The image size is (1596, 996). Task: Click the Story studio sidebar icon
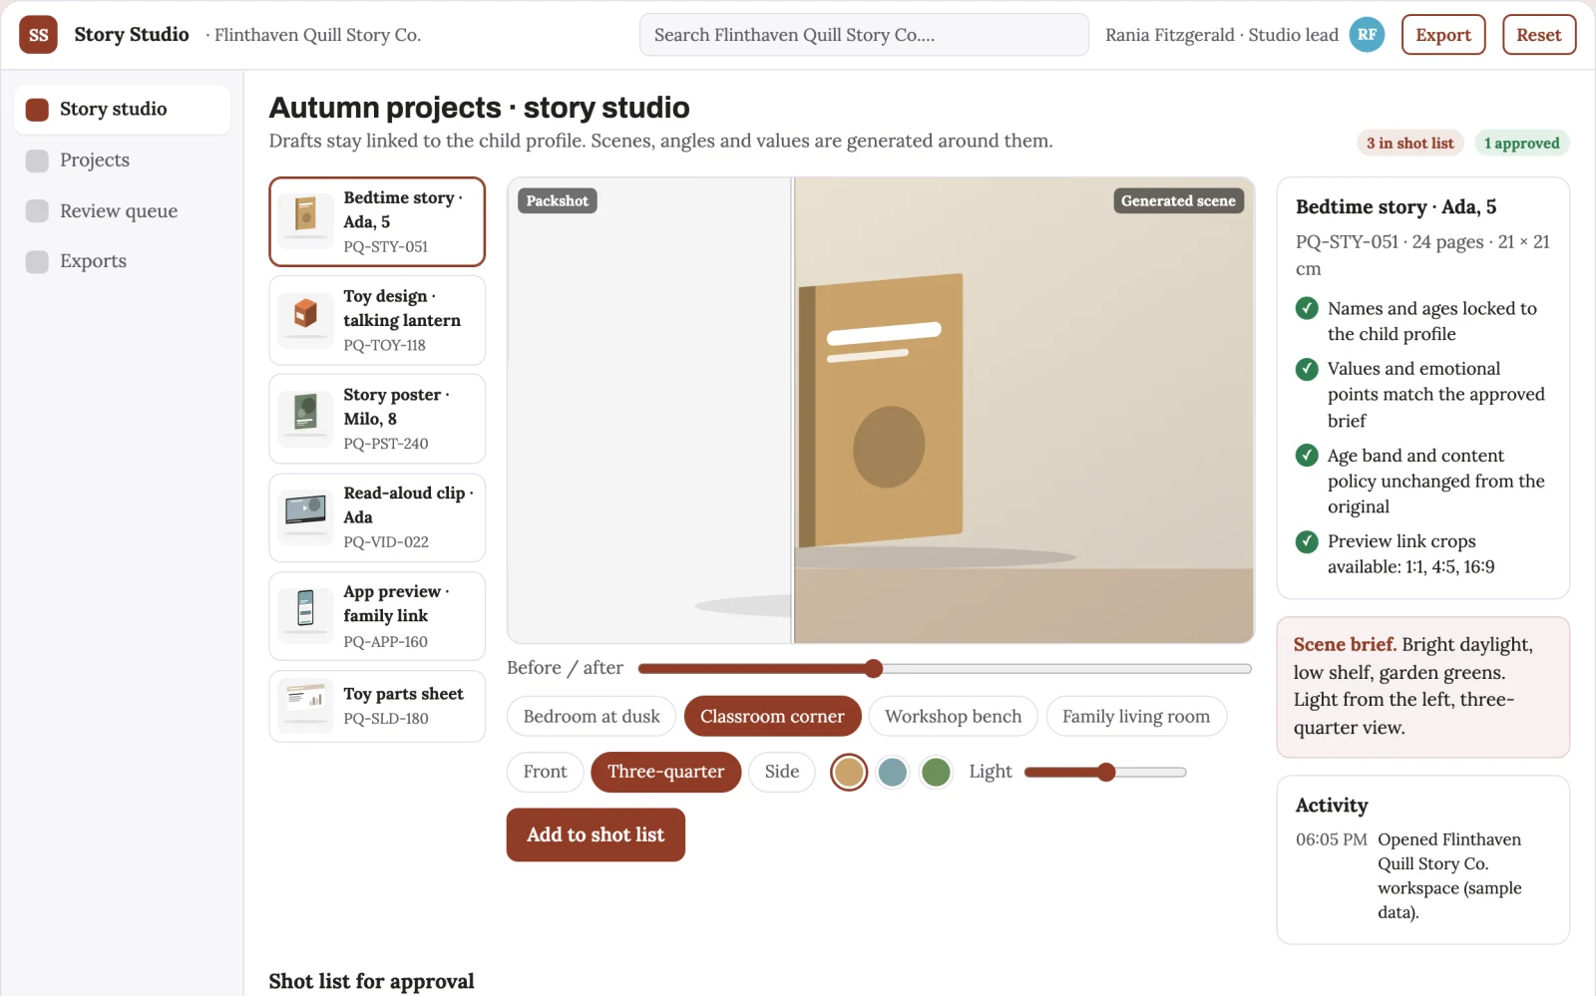coord(37,110)
